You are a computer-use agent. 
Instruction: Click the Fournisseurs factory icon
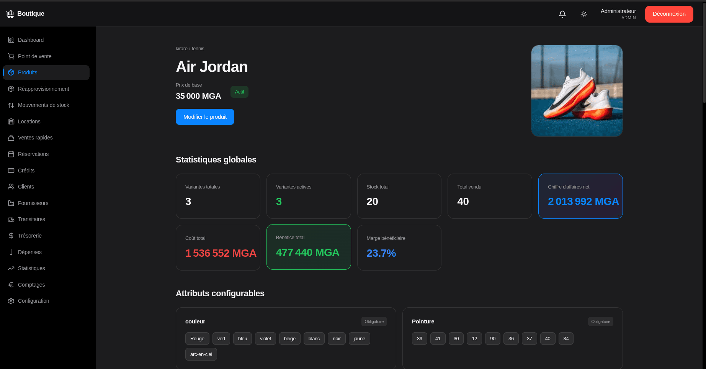tap(11, 203)
